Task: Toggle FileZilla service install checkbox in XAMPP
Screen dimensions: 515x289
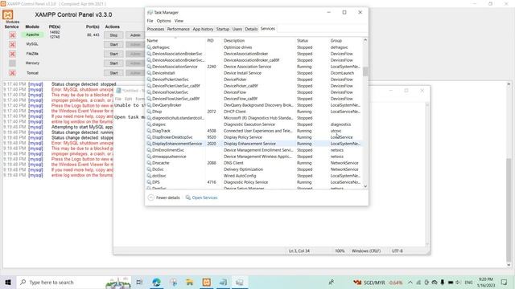Action: (13, 54)
